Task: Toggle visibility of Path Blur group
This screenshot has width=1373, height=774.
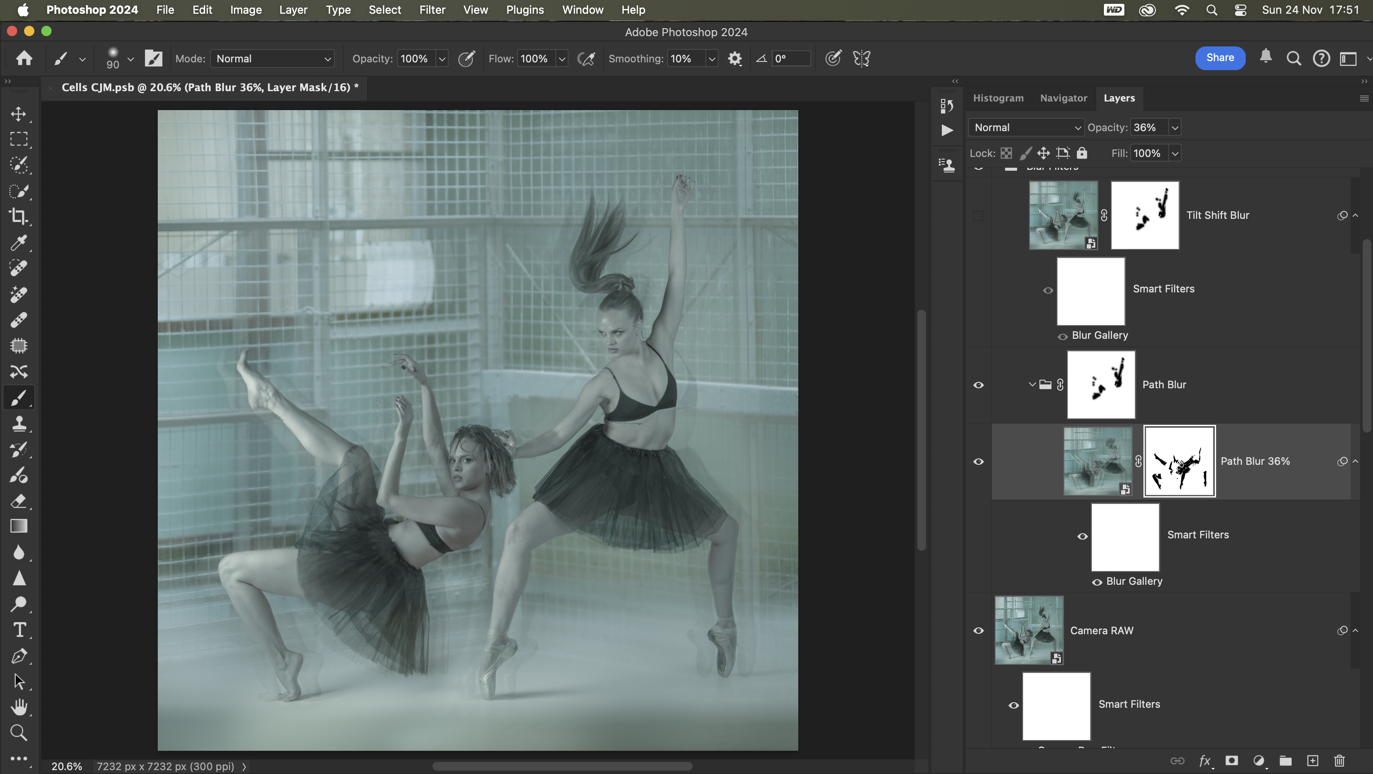Action: click(978, 385)
